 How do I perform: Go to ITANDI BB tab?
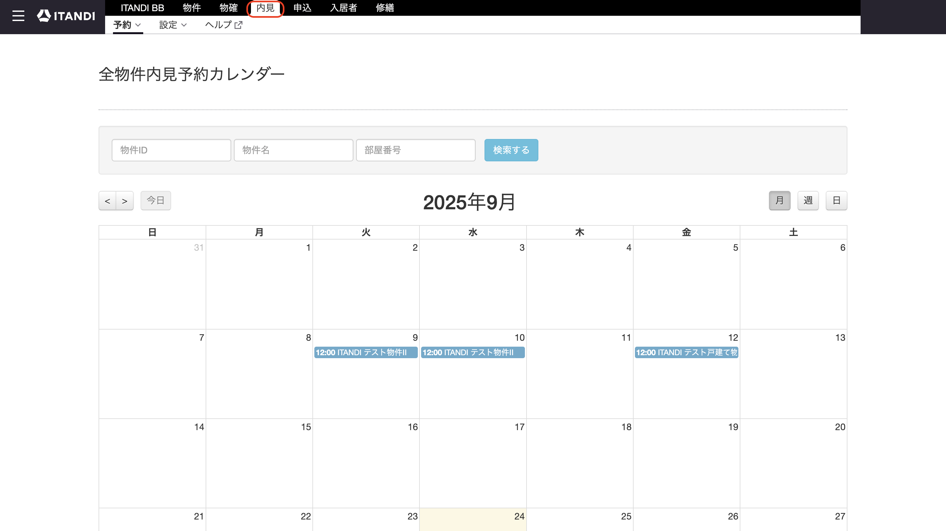(143, 8)
